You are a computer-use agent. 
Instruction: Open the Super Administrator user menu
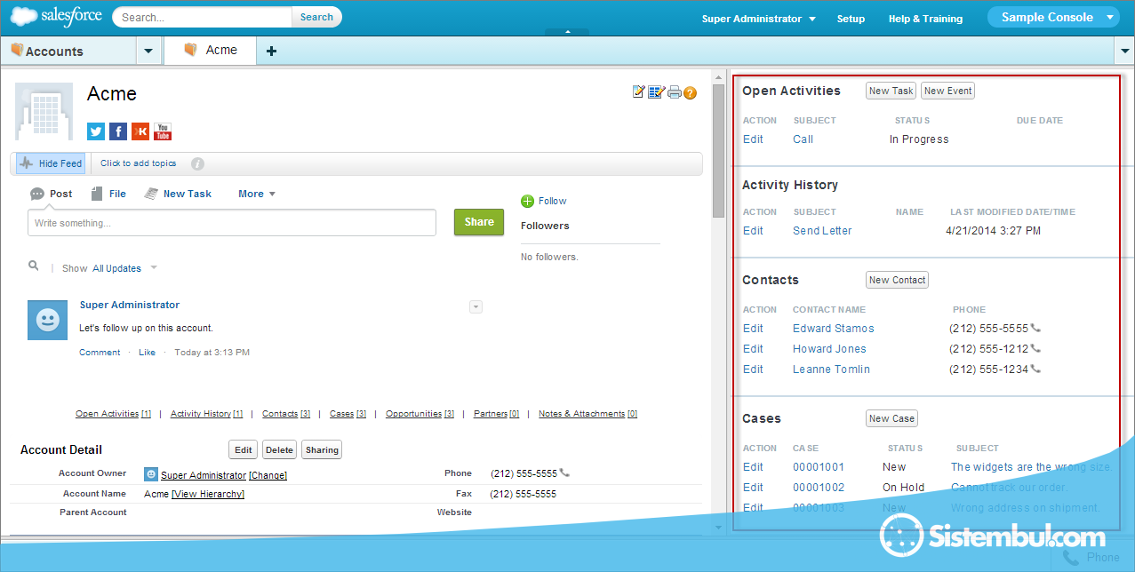(x=758, y=19)
